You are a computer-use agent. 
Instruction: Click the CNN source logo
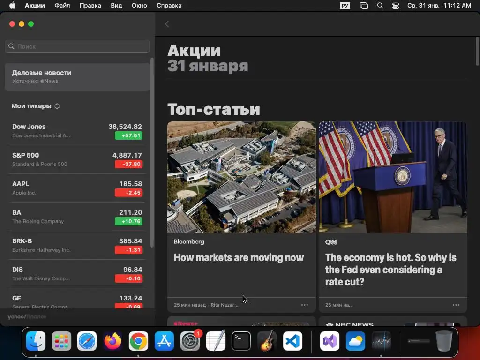click(x=330, y=242)
